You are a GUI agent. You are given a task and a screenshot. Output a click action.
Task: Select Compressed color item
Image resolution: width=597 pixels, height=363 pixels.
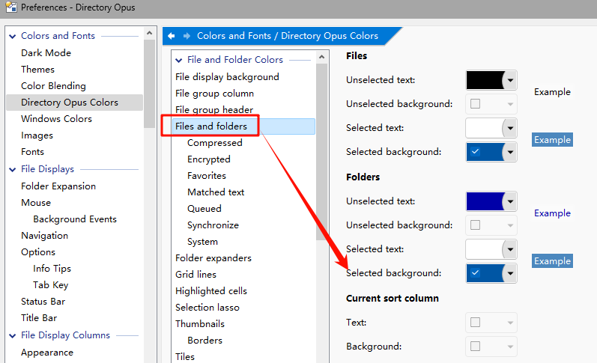[x=215, y=143]
